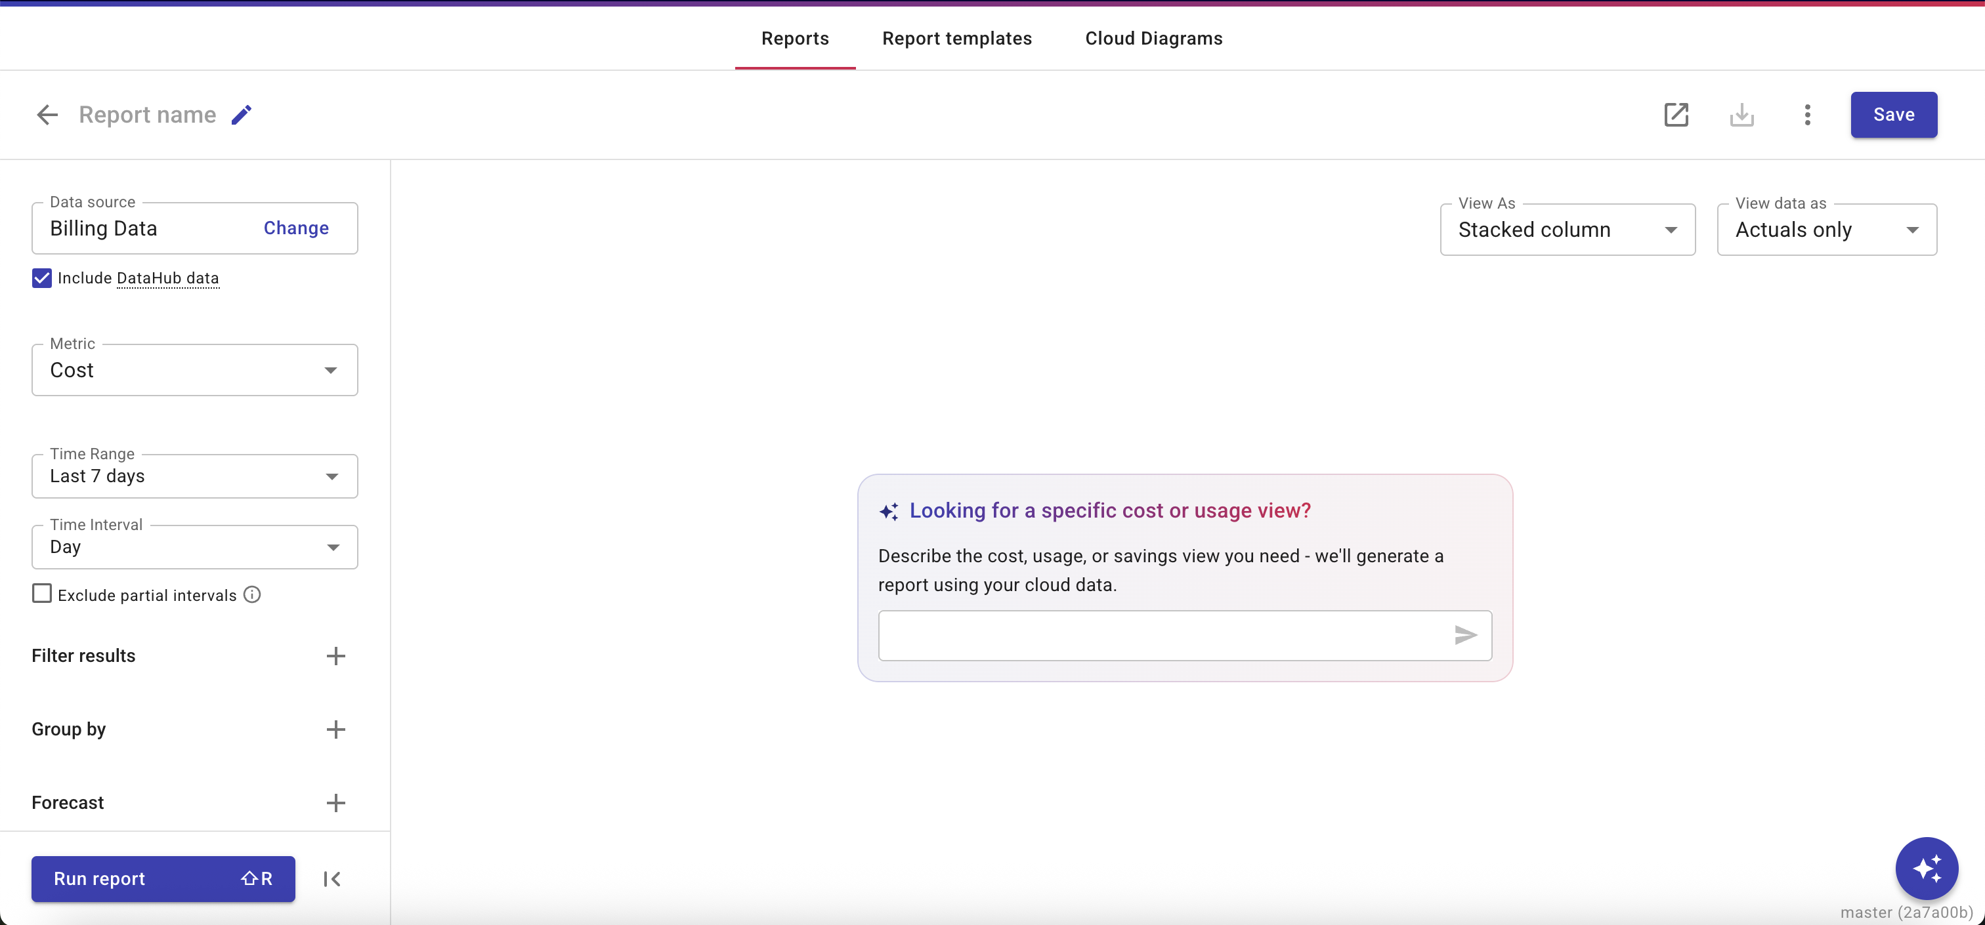Open the View As Stacked column dropdown

1568,230
